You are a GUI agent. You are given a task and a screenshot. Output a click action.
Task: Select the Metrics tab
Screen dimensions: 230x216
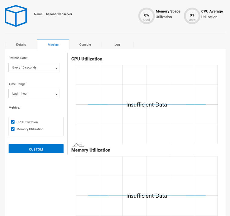coord(53,45)
